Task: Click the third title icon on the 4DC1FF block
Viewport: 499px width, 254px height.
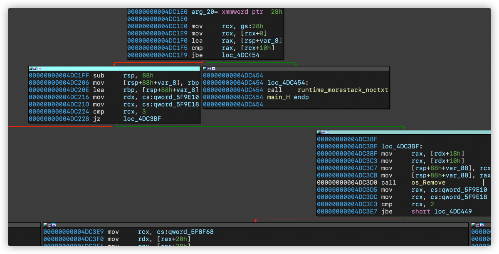Action: pos(40,68)
